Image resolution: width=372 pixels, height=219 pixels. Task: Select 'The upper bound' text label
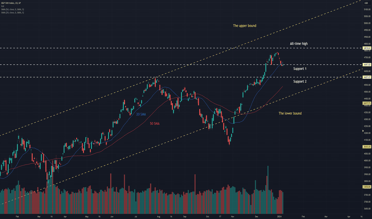[x=244, y=25]
